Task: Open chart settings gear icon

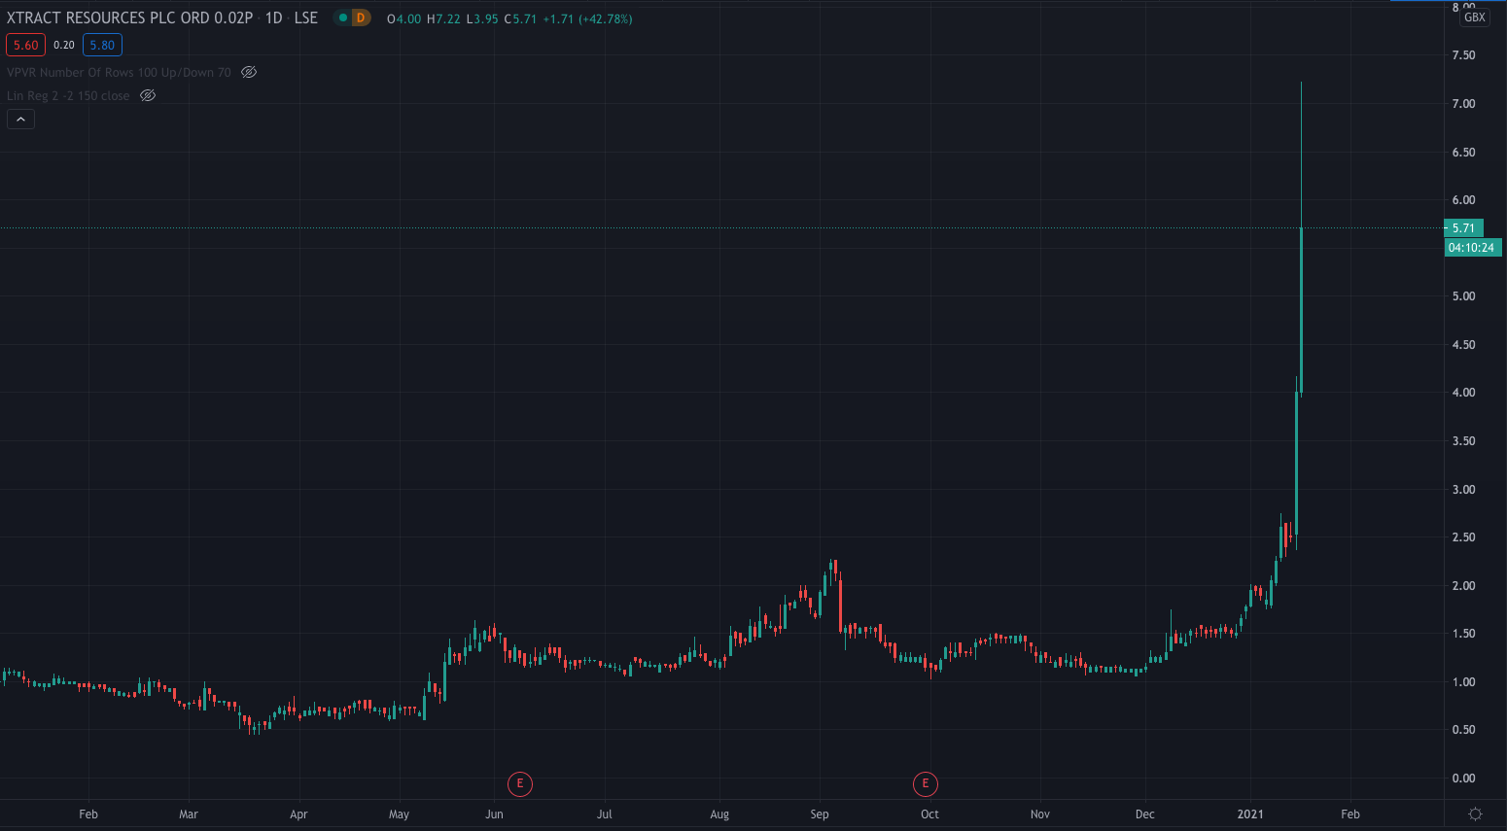Action: coord(1475,814)
